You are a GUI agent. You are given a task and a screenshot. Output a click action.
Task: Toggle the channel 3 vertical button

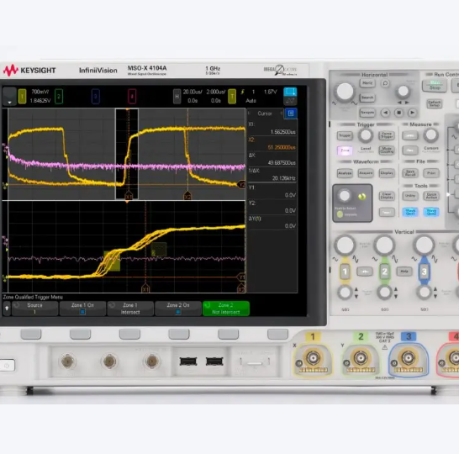[424, 272]
